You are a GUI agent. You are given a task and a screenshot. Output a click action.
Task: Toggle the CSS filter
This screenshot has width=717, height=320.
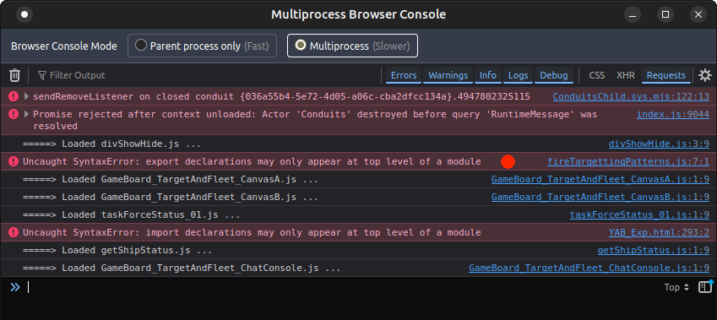(597, 75)
